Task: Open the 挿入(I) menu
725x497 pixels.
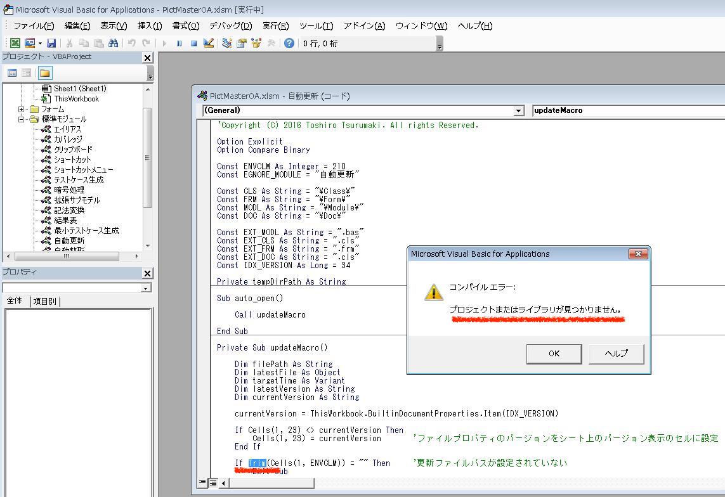Action: pos(149,26)
